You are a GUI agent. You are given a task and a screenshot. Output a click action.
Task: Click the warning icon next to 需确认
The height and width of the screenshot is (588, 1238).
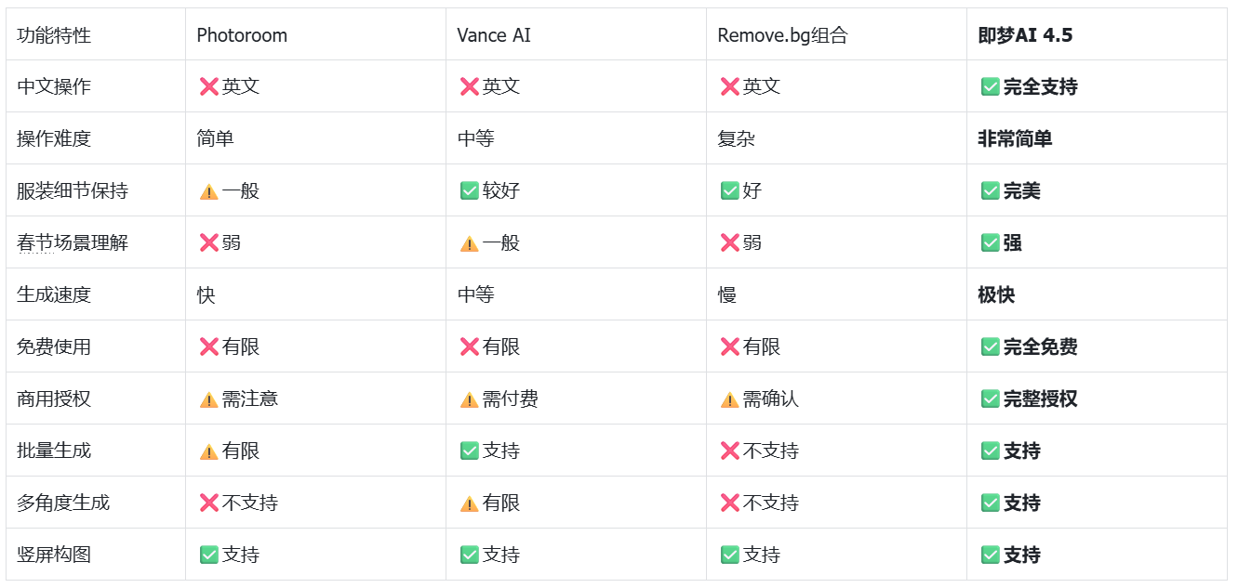(x=729, y=399)
